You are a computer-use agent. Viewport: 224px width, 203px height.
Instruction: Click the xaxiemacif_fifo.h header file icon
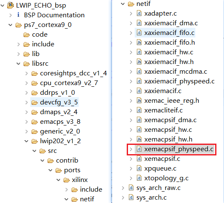(139, 43)
